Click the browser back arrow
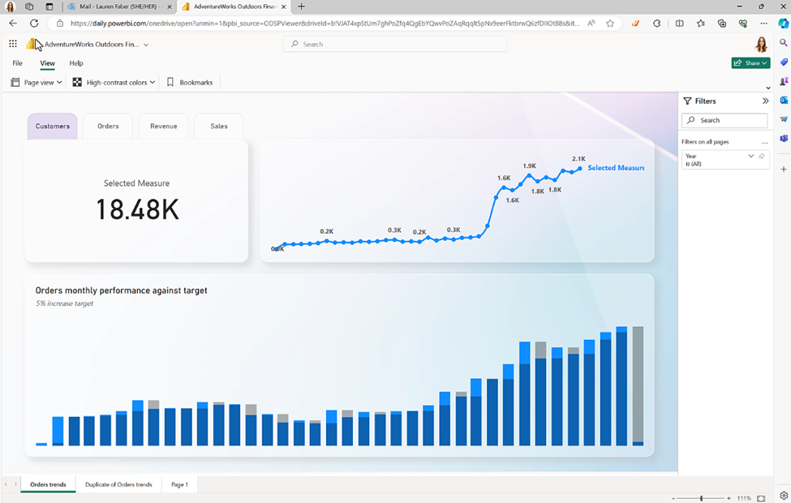This screenshot has width=791, height=503. 13,24
